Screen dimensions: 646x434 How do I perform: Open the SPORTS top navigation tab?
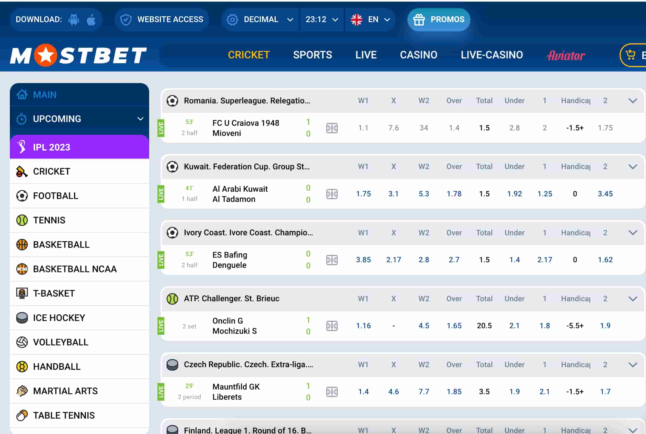coord(313,55)
